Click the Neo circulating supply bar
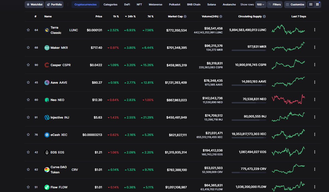329x192 pixels. coord(249,103)
